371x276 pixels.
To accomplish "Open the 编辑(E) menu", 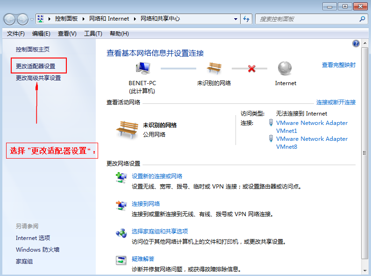I will pyautogui.click(x=41, y=34).
